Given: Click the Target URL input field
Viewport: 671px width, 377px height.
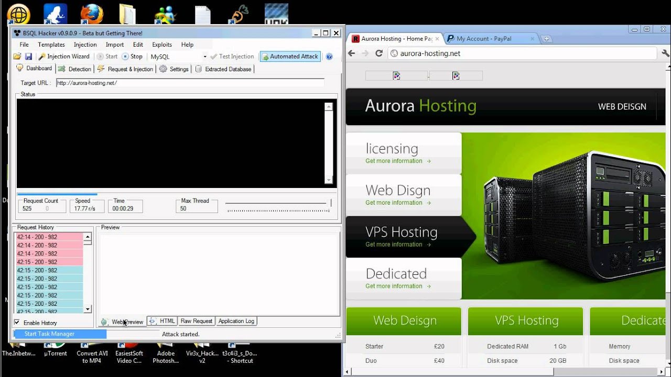Looking at the screenshot, I should pyautogui.click(x=190, y=83).
